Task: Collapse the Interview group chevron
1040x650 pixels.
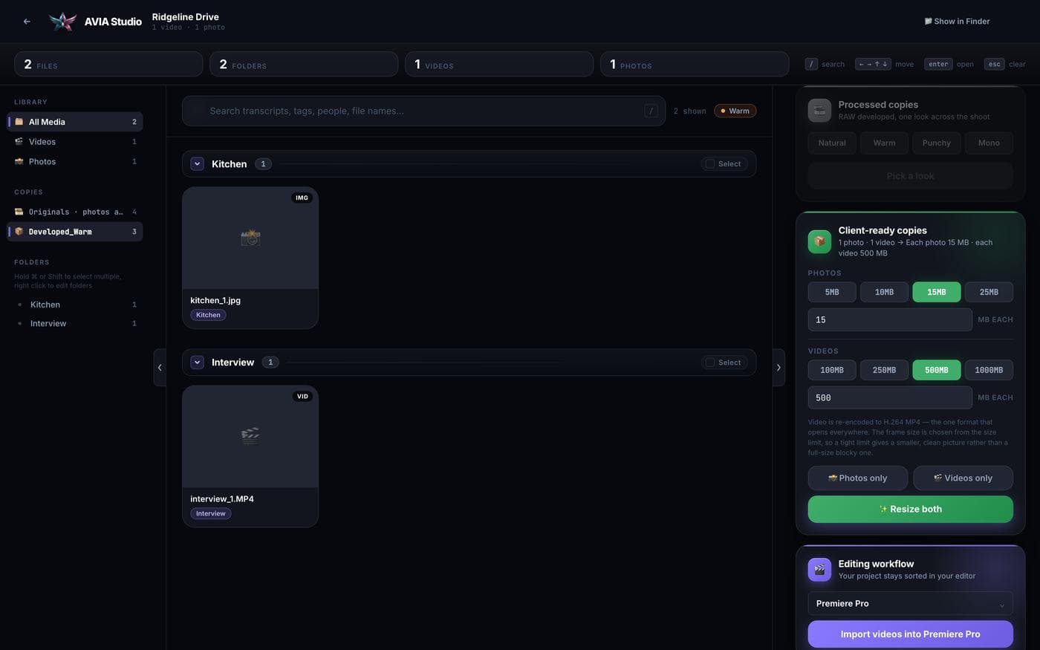Action: tap(198, 363)
